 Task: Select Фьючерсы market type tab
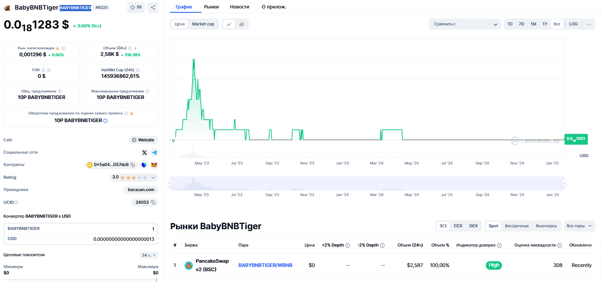pyautogui.click(x=546, y=226)
